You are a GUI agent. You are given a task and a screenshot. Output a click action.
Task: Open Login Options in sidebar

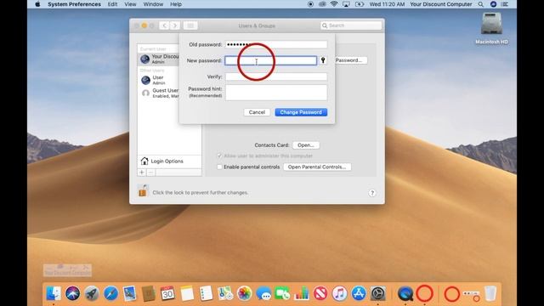tap(169, 161)
